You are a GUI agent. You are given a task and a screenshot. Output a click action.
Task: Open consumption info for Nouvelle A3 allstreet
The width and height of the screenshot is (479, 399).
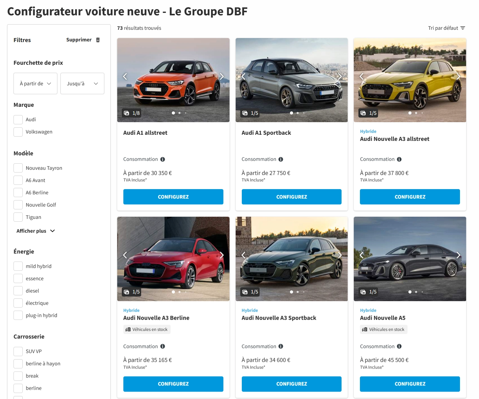click(399, 159)
